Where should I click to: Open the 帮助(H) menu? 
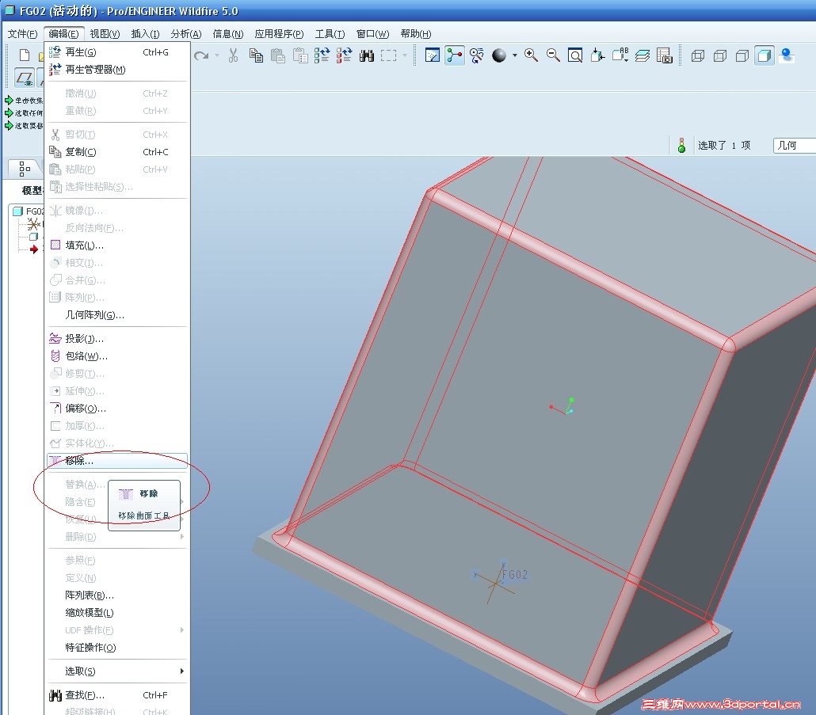(x=416, y=34)
